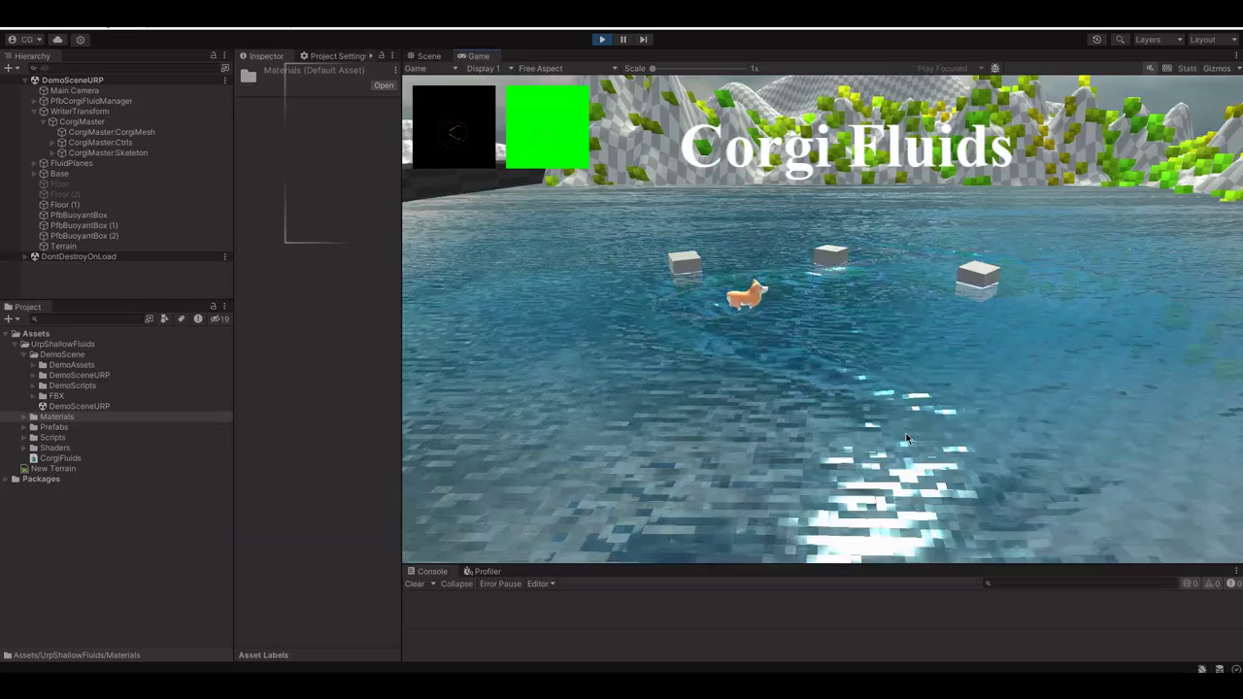The image size is (1243, 699).
Task: Click the console messages counter icon
Action: (x=1190, y=583)
